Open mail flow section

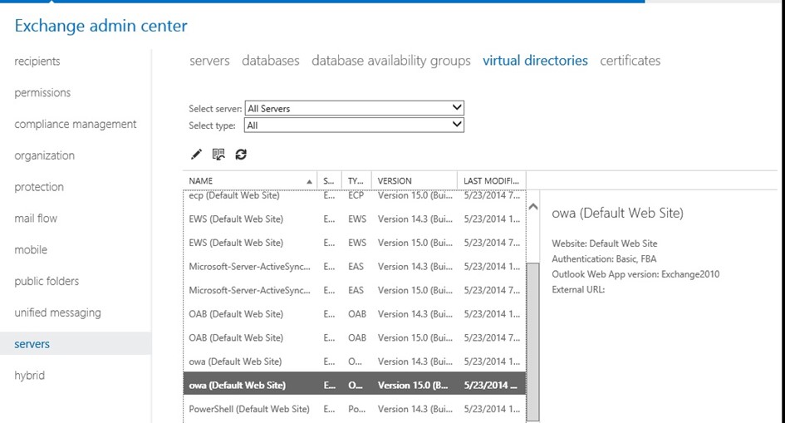tap(36, 219)
